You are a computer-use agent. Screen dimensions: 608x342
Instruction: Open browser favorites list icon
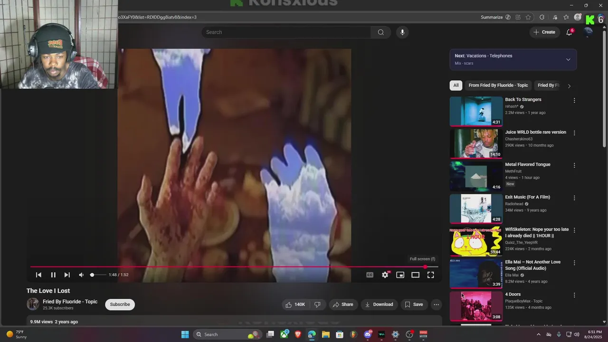pos(566,17)
